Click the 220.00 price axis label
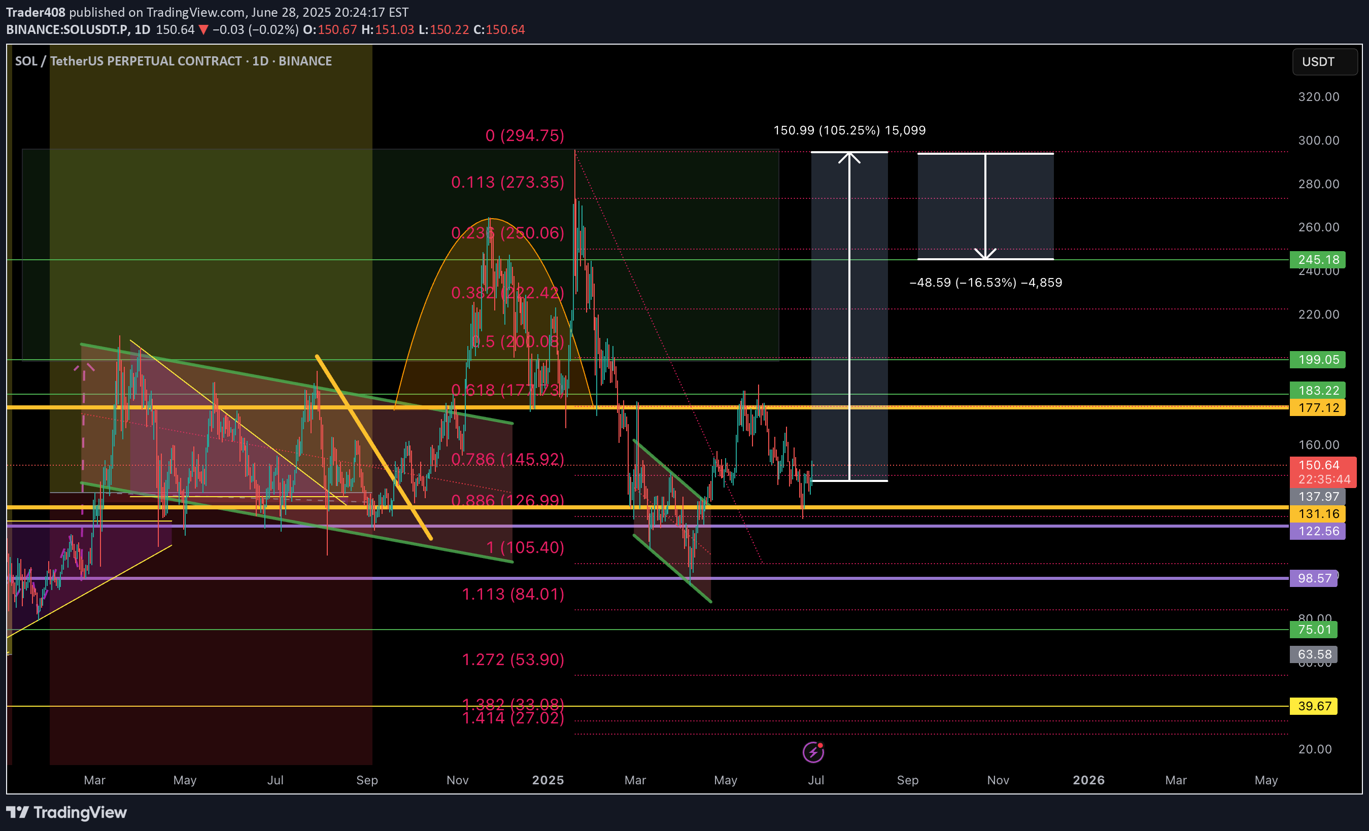Viewport: 1369px width, 831px height. 1318,315
